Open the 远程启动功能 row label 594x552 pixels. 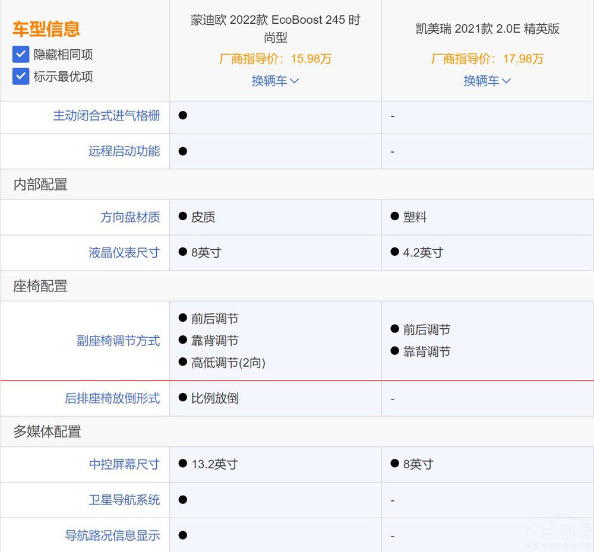point(124,151)
